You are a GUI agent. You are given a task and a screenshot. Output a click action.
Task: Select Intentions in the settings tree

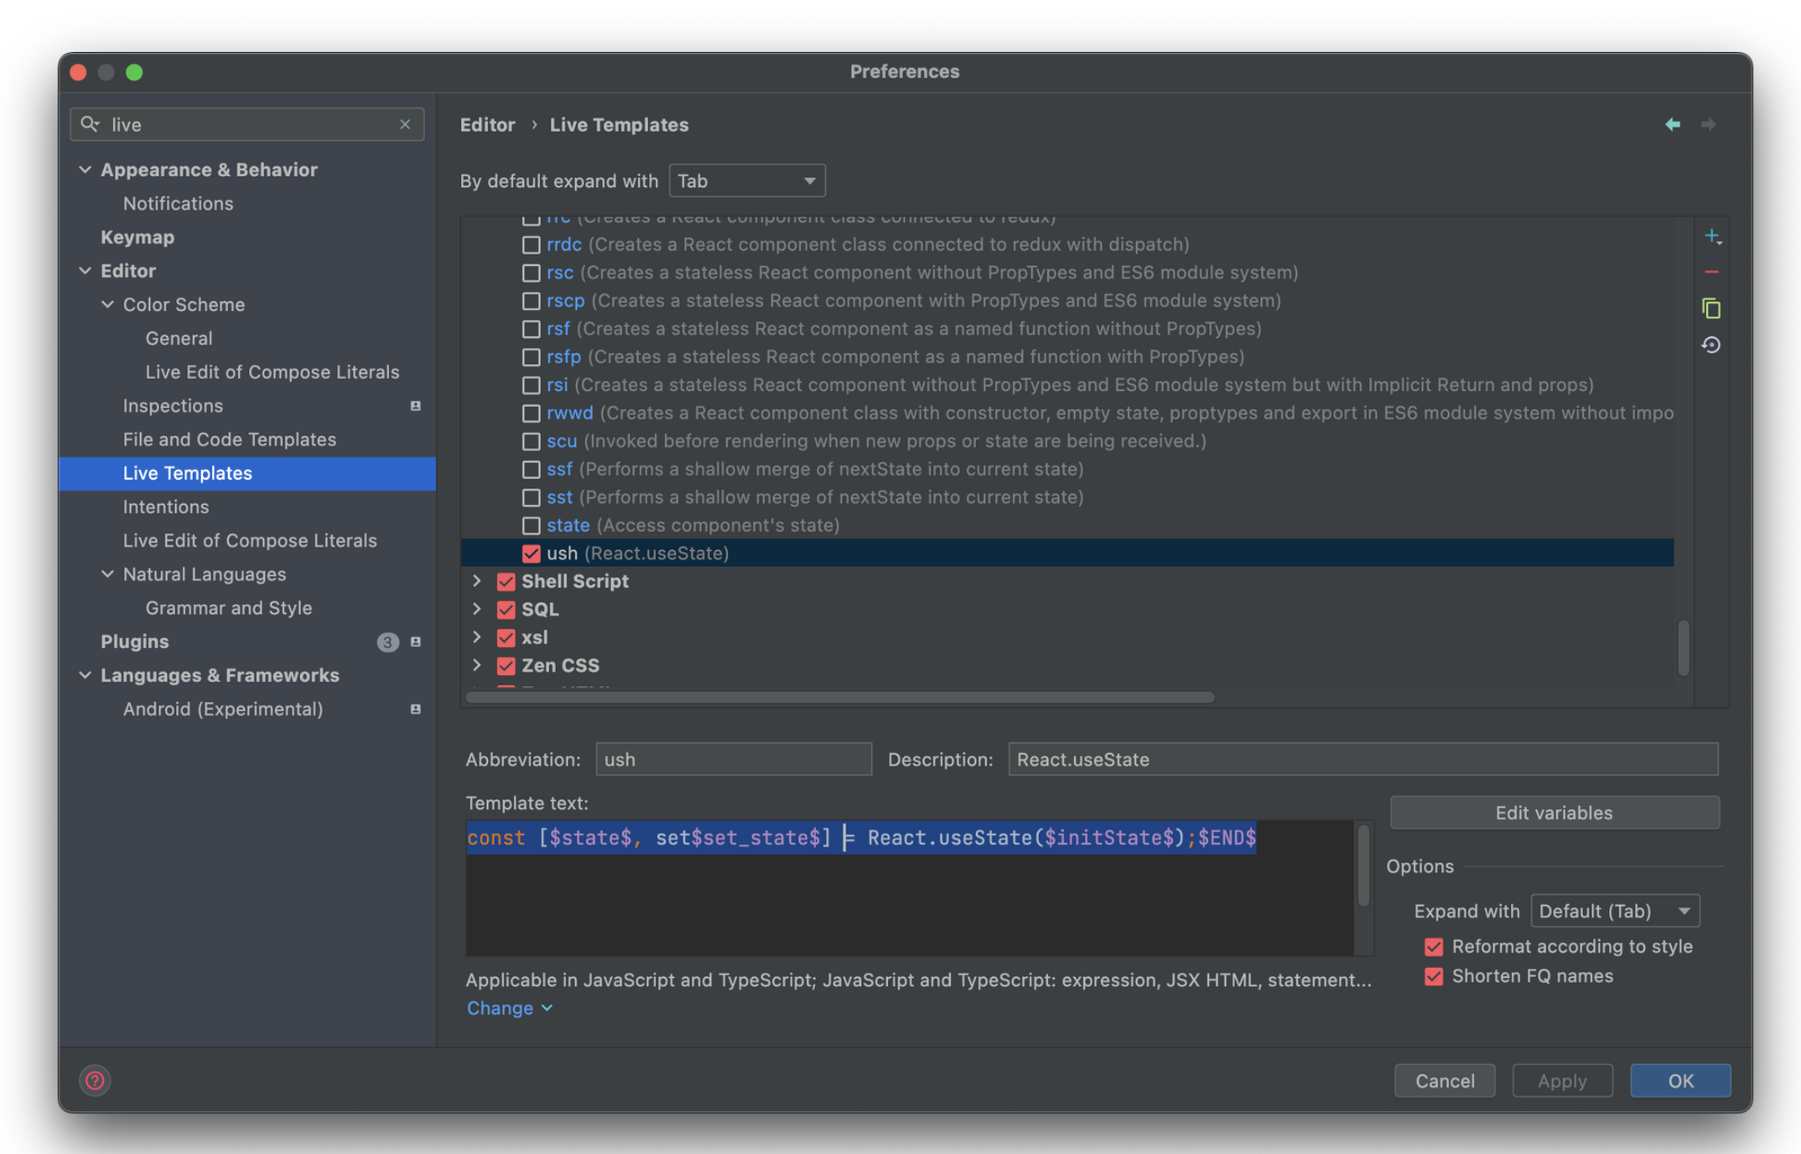[x=166, y=507]
